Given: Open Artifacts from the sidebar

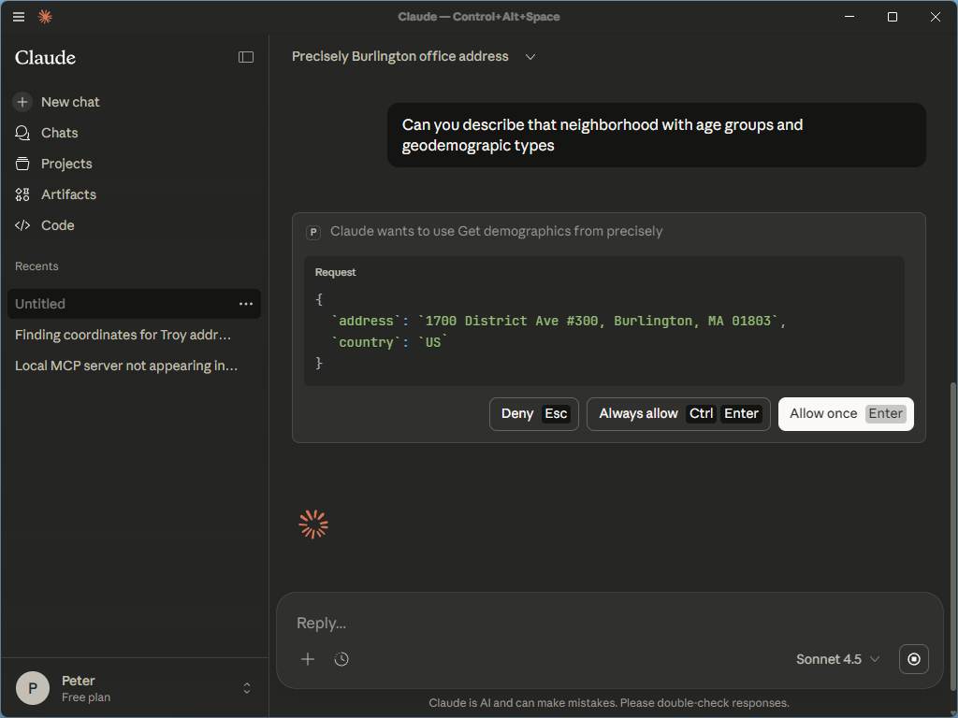Looking at the screenshot, I should point(68,194).
